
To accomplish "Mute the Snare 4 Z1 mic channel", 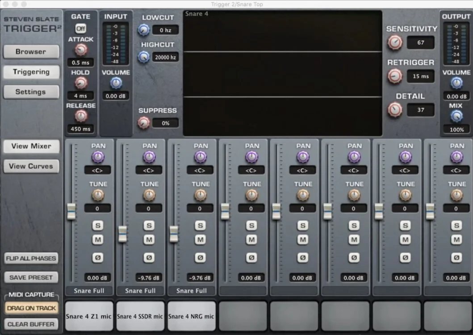I will (98, 239).
